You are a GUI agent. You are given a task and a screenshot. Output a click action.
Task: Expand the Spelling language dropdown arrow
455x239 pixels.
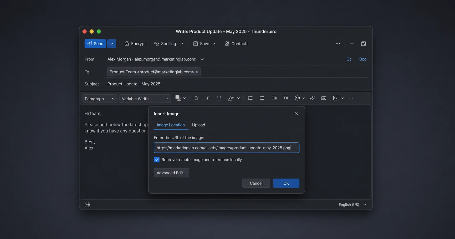(x=182, y=44)
